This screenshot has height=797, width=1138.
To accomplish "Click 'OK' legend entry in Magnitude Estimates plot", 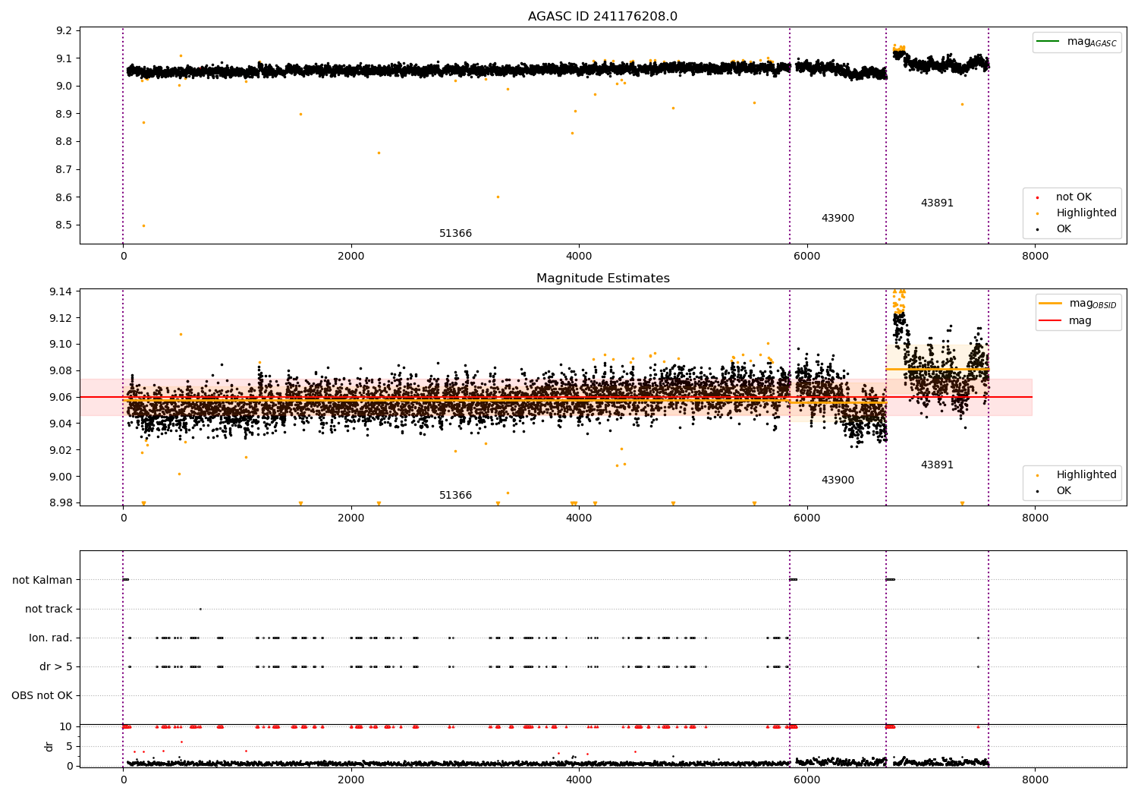I will [1064, 491].
